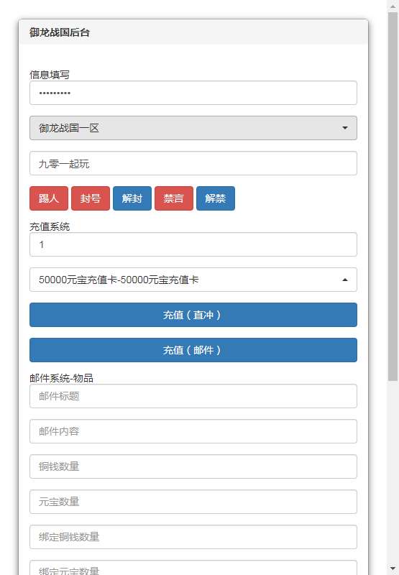The height and width of the screenshot is (575, 399).
Task: Click the scrollbar down arrow
Action: [393, 569]
